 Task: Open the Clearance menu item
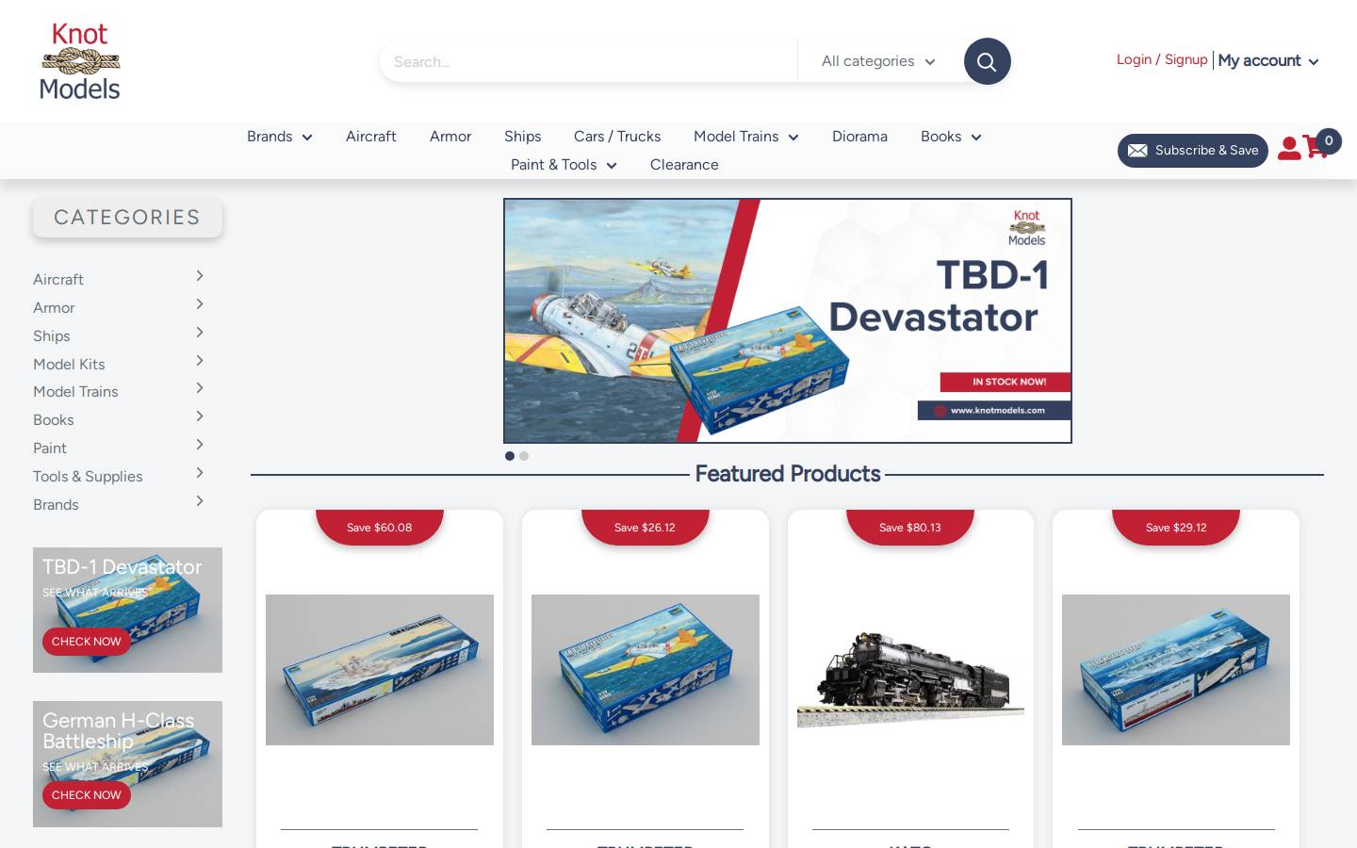click(x=684, y=165)
